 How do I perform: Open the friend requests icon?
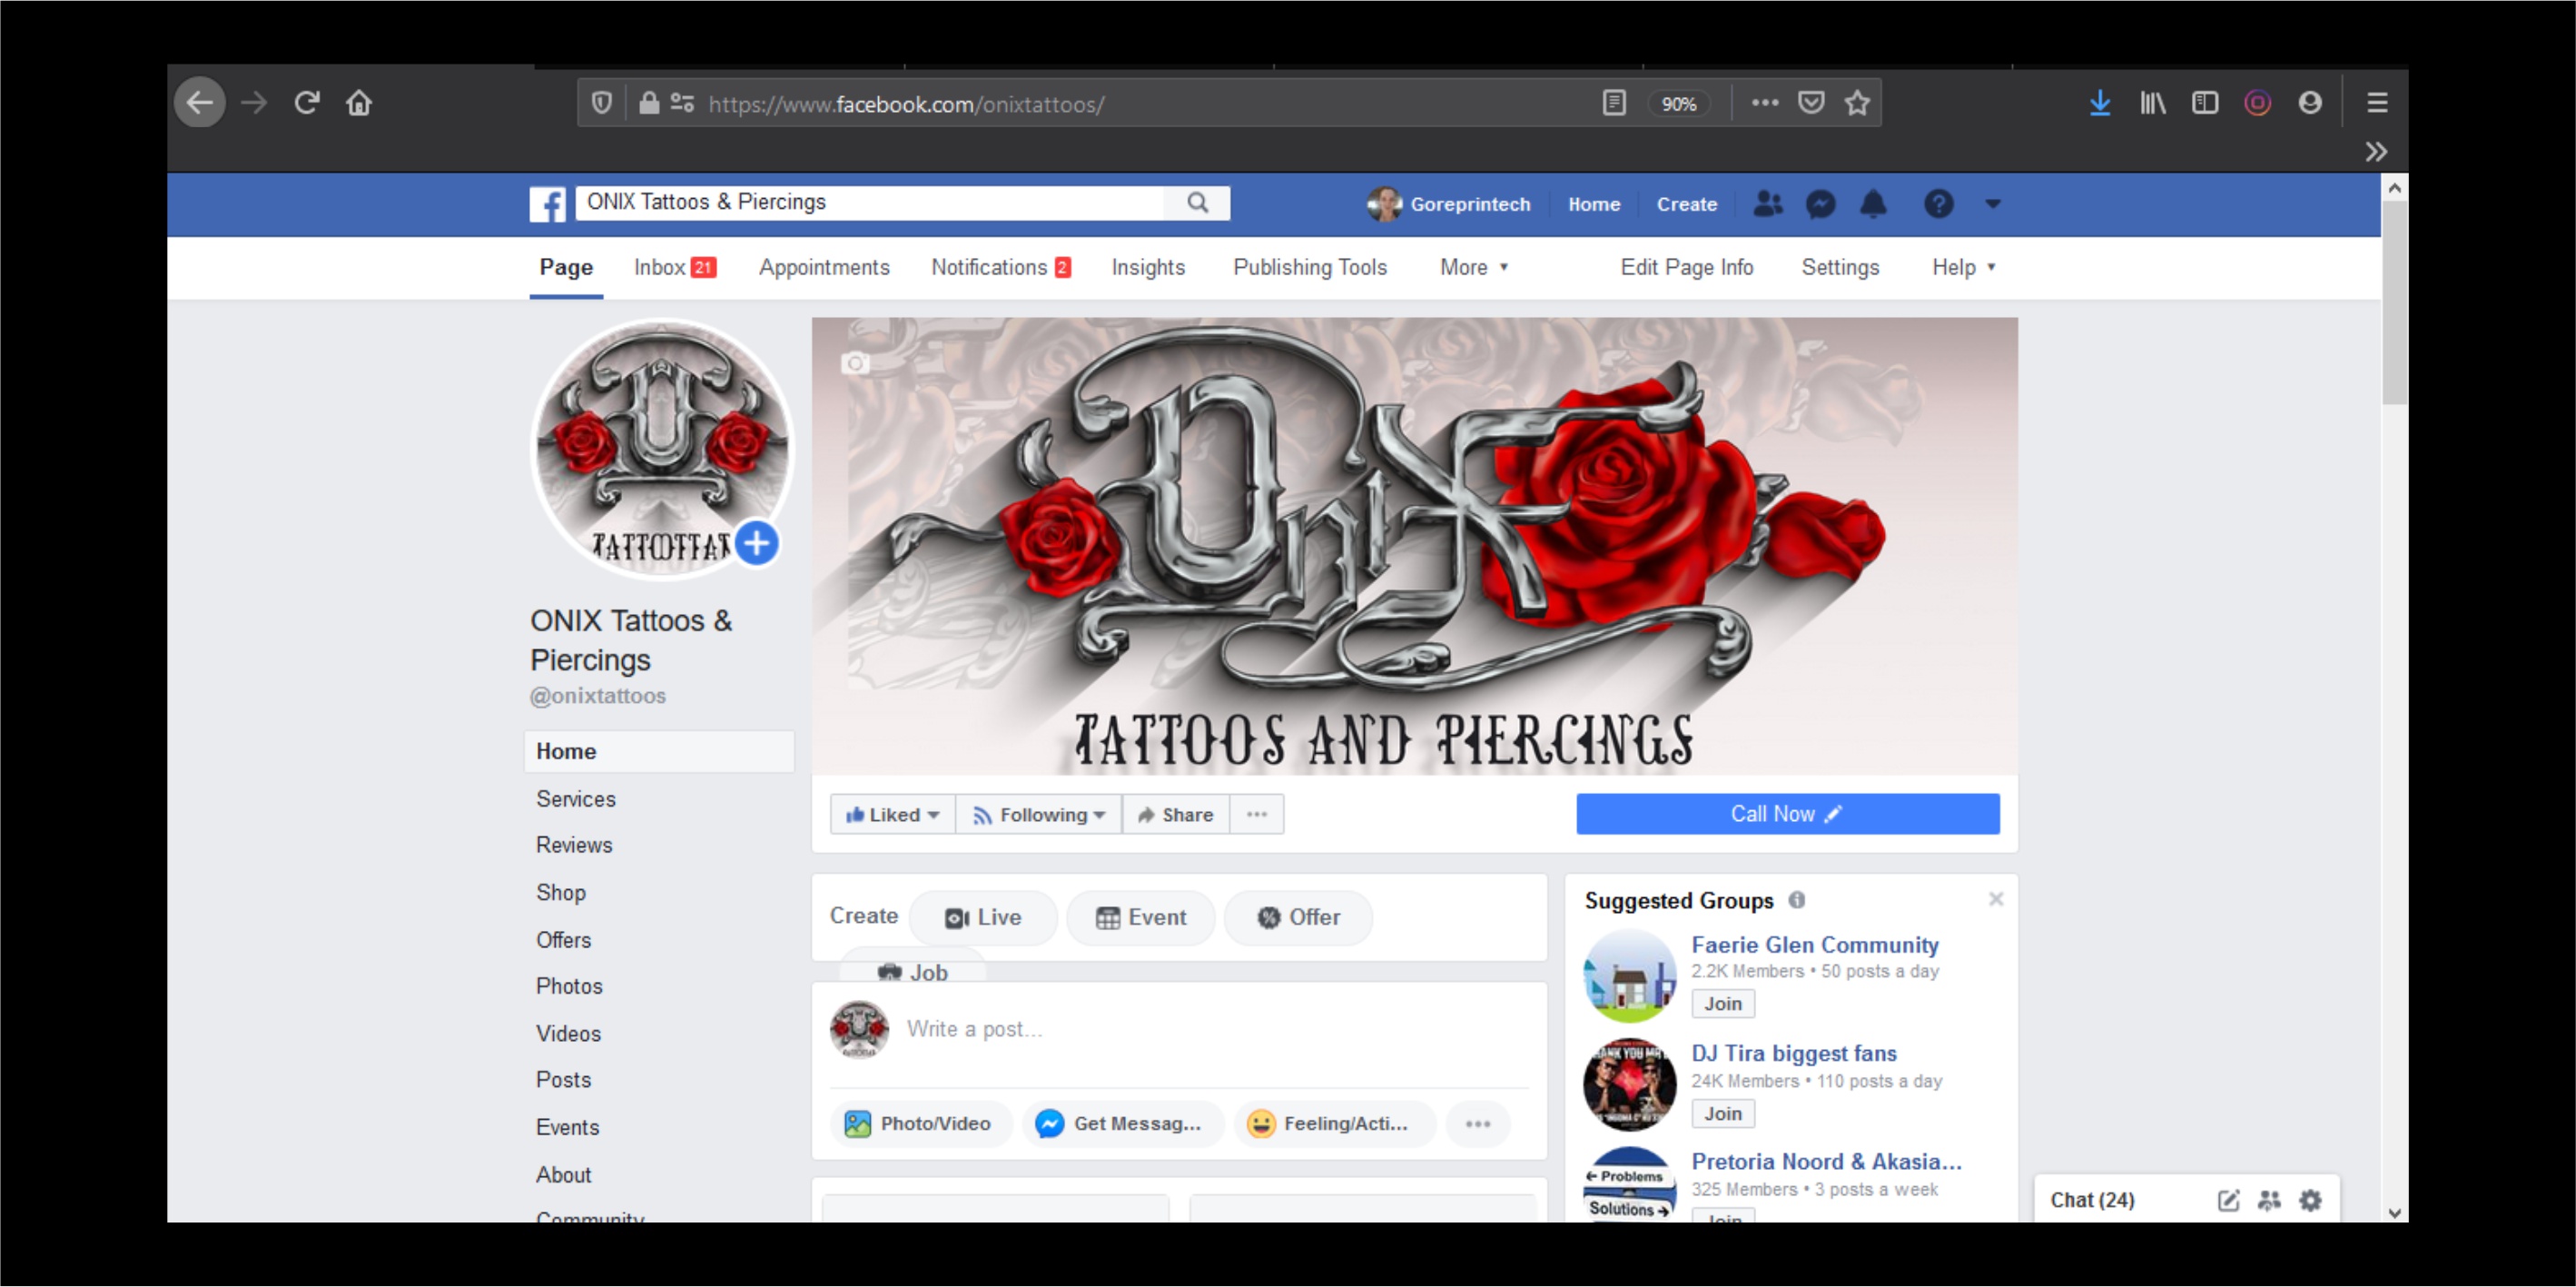pyautogui.click(x=1768, y=204)
